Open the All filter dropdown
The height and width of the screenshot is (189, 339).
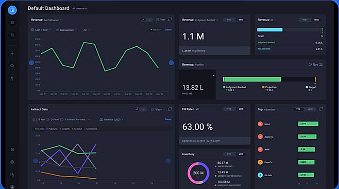87,30
